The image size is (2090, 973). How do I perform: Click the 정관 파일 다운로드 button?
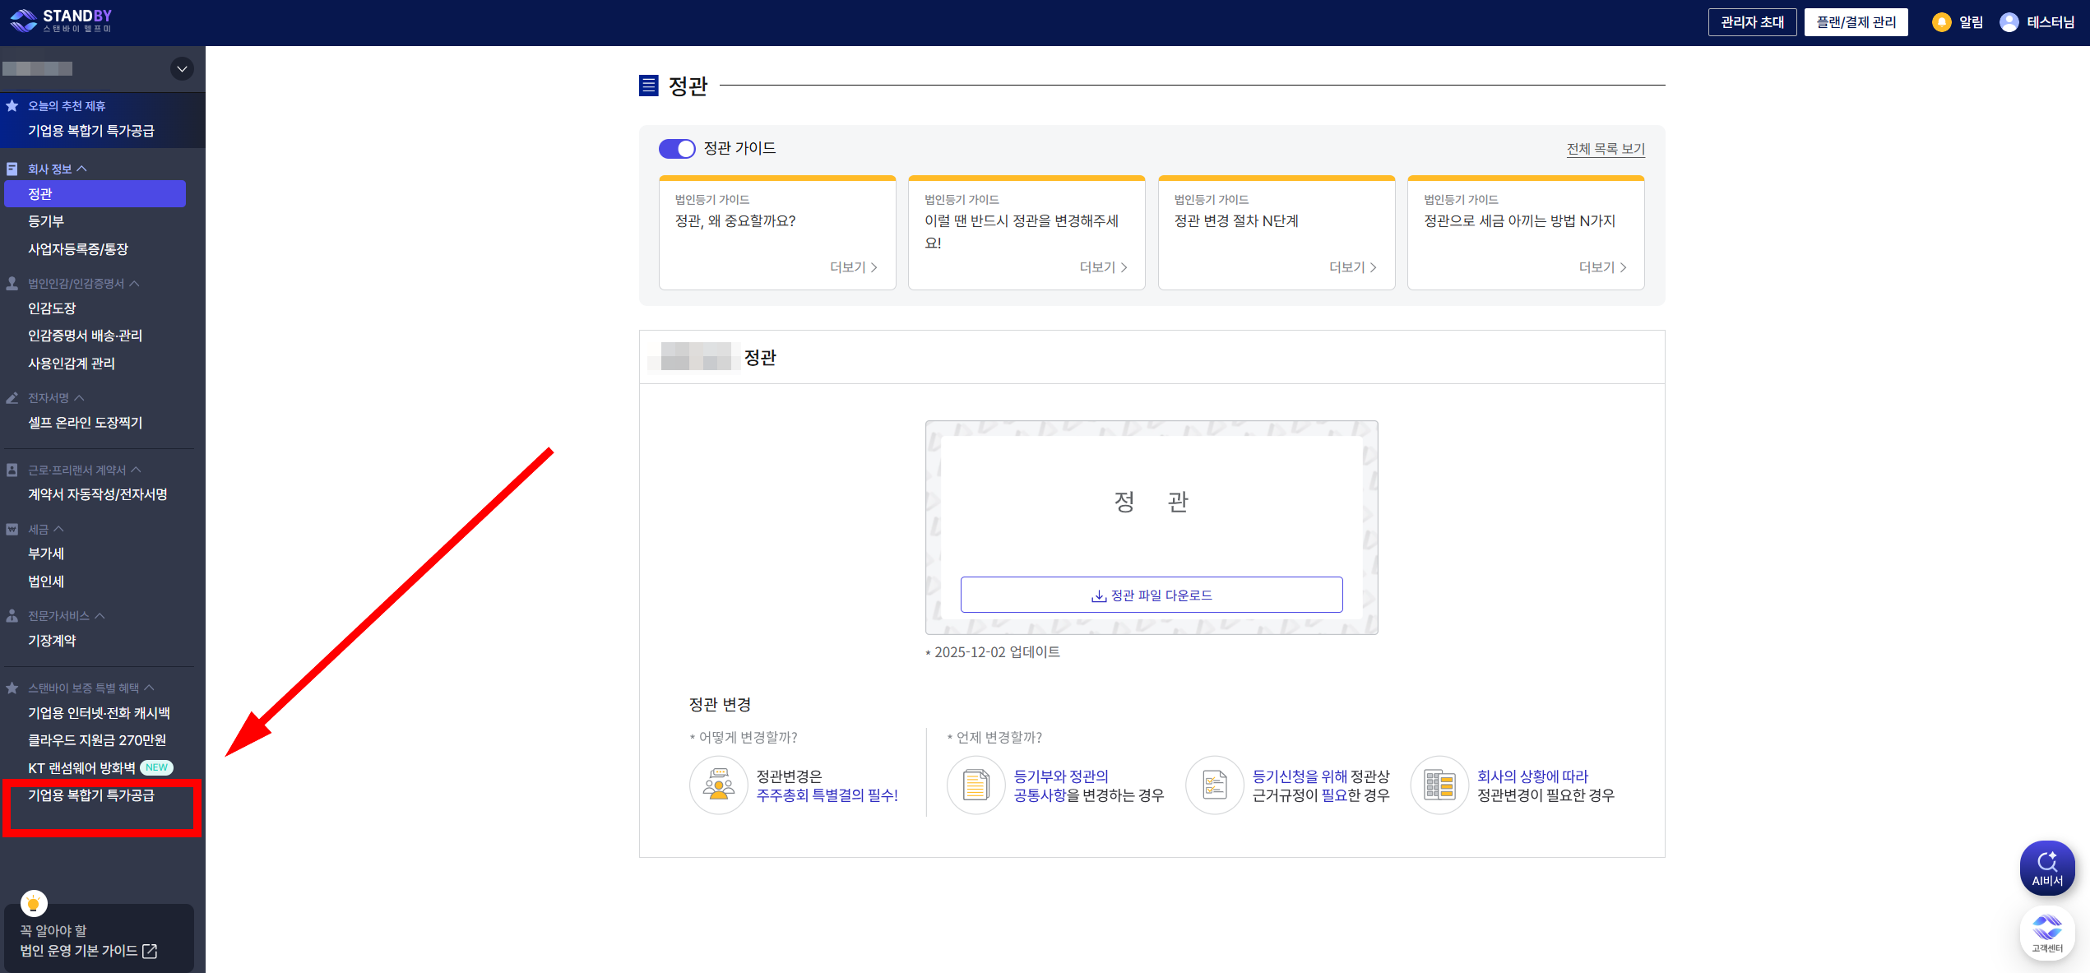click(1151, 595)
